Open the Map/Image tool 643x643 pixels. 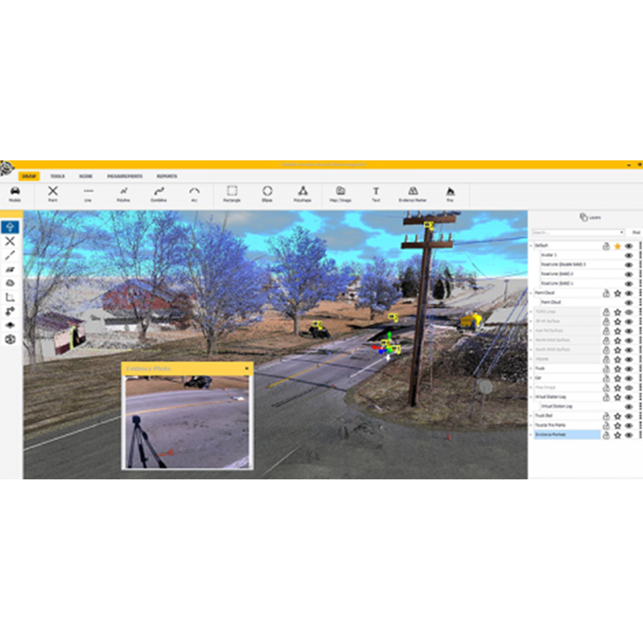click(341, 192)
